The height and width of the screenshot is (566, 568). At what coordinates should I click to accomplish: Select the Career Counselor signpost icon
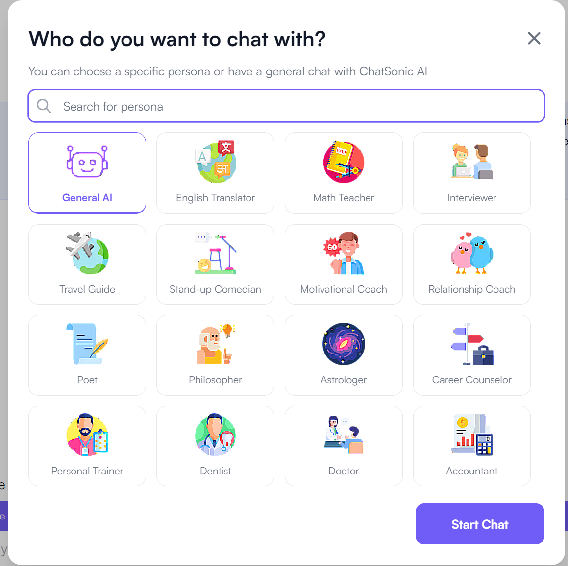472,344
